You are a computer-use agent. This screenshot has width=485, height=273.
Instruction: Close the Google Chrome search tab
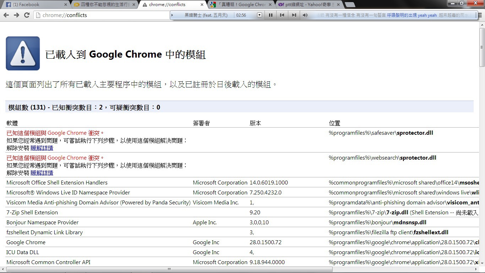point(271,5)
